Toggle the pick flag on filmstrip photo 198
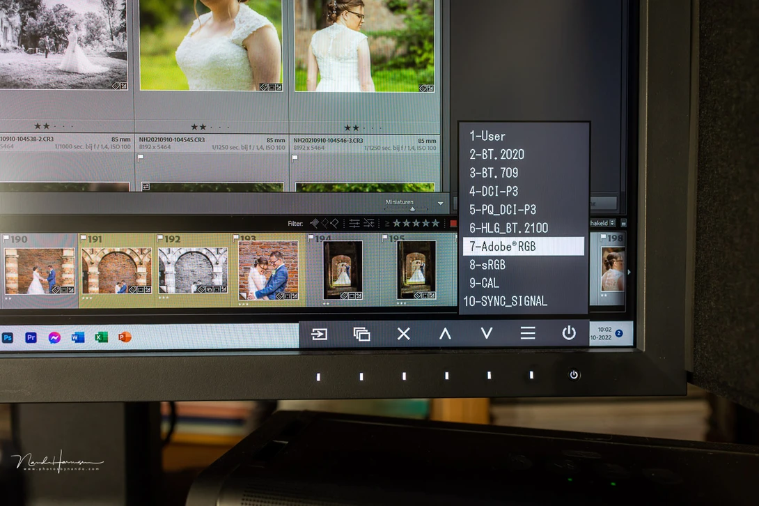This screenshot has height=506, width=759. click(x=603, y=238)
